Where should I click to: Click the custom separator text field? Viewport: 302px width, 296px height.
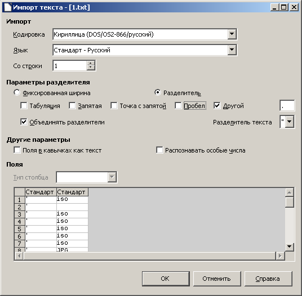pyautogui.click(x=287, y=105)
